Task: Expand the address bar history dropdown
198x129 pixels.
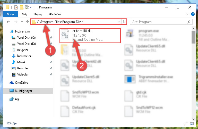Action: coord(119,22)
